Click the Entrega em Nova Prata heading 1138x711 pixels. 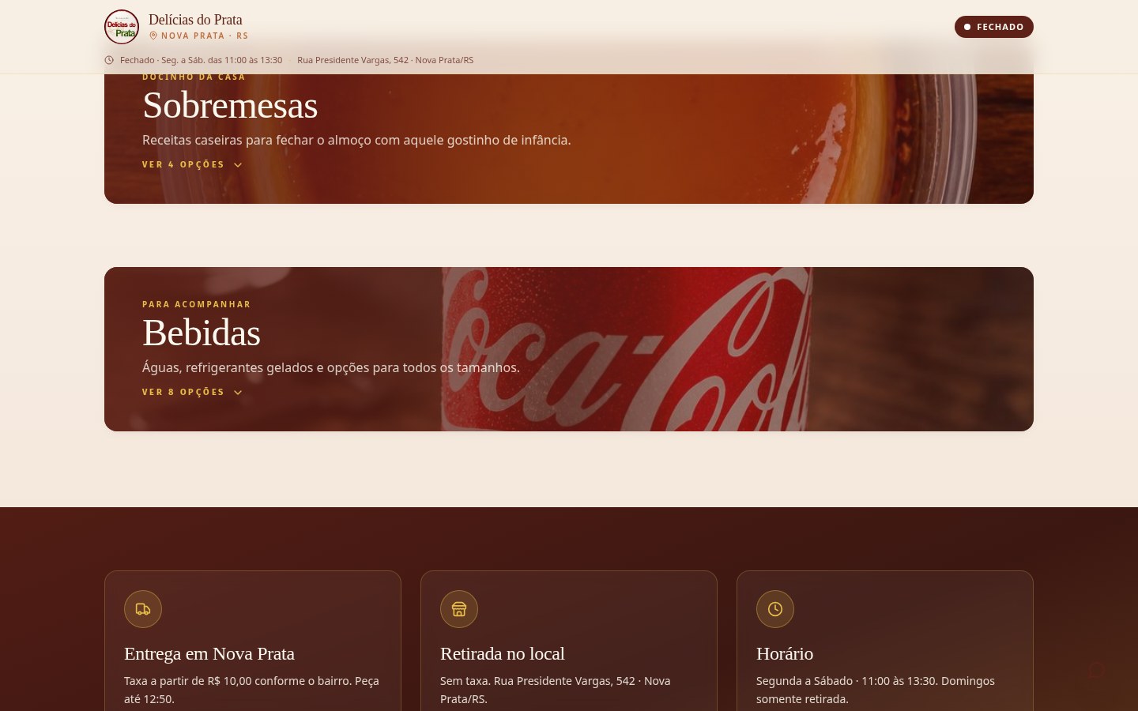click(209, 653)
